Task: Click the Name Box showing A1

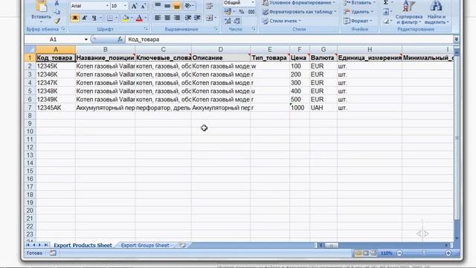Action: 54,39
